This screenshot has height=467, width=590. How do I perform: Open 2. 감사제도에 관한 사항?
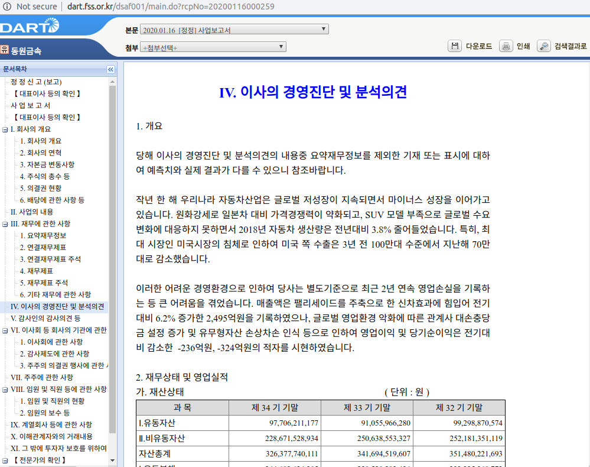tap(54, 354)
